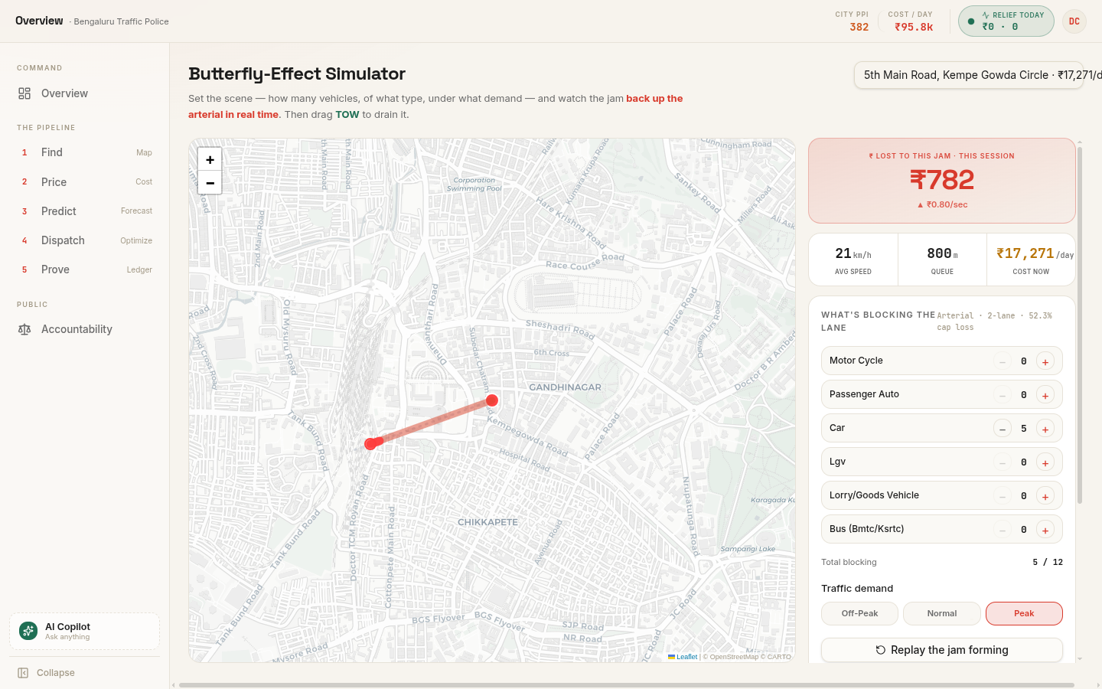Open the Overview dashboard icon in sidebar
Viewport: 1102px width, 689px height.
click(x=24, y=93)
